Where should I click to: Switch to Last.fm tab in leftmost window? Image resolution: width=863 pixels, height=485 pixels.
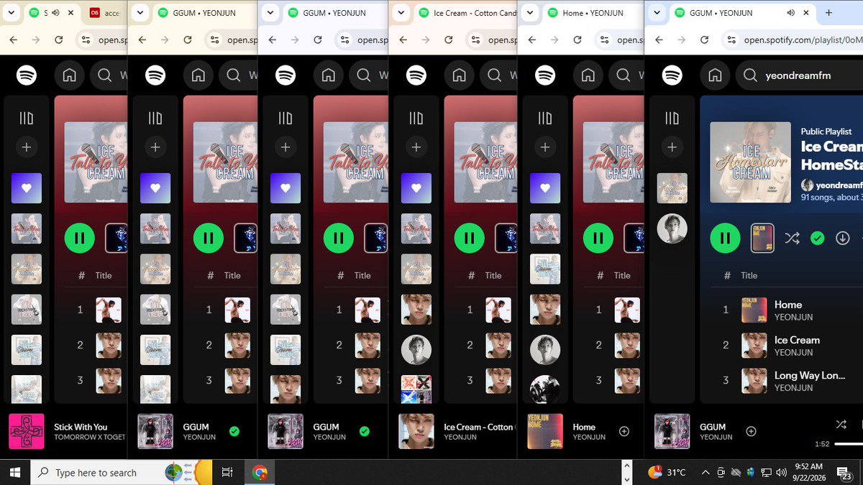click(104, 13)
